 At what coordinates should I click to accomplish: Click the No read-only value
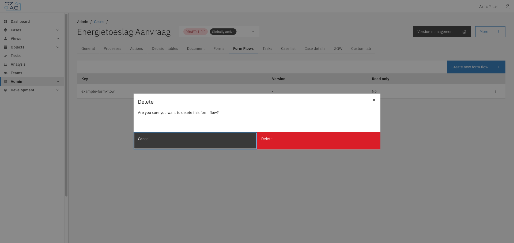[x=374, y=91]
